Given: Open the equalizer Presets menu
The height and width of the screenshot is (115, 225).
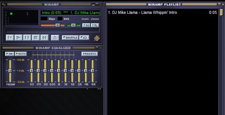Looking at the screenshot, I should [89, 54].
